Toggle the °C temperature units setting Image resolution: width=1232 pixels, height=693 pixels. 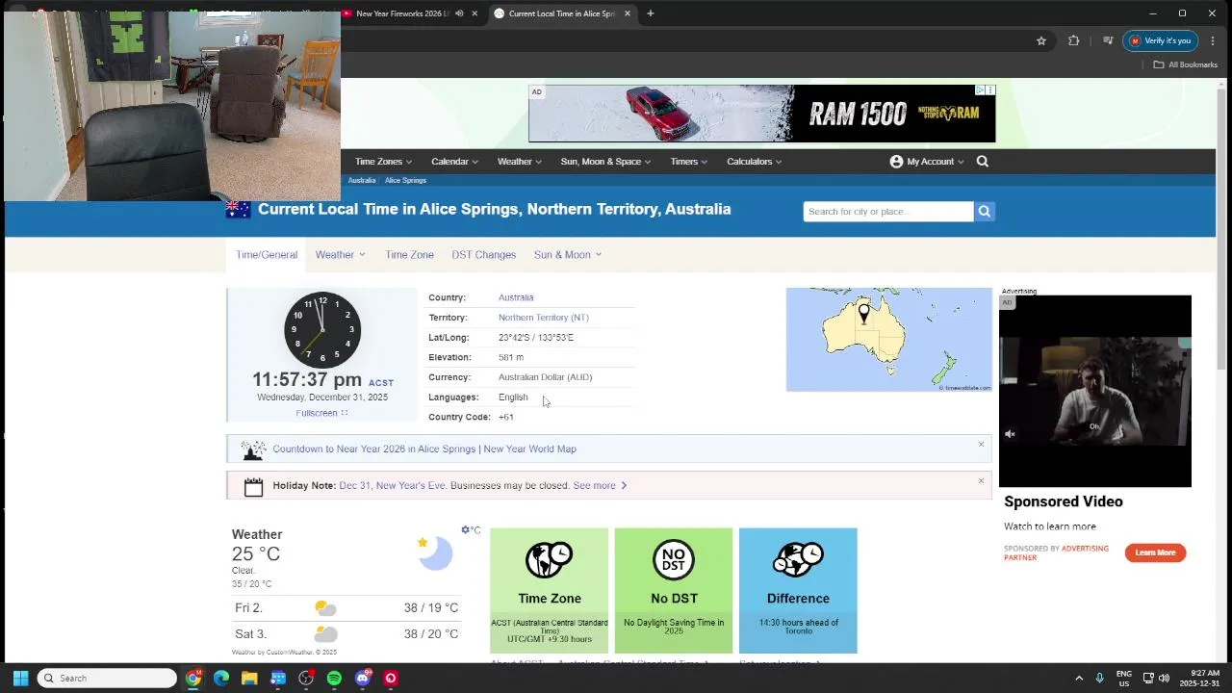(x=471, y=530)
